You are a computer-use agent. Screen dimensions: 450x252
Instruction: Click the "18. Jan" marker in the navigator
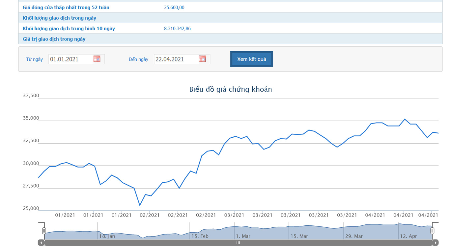pyautogui.click(x=107, y=236)
